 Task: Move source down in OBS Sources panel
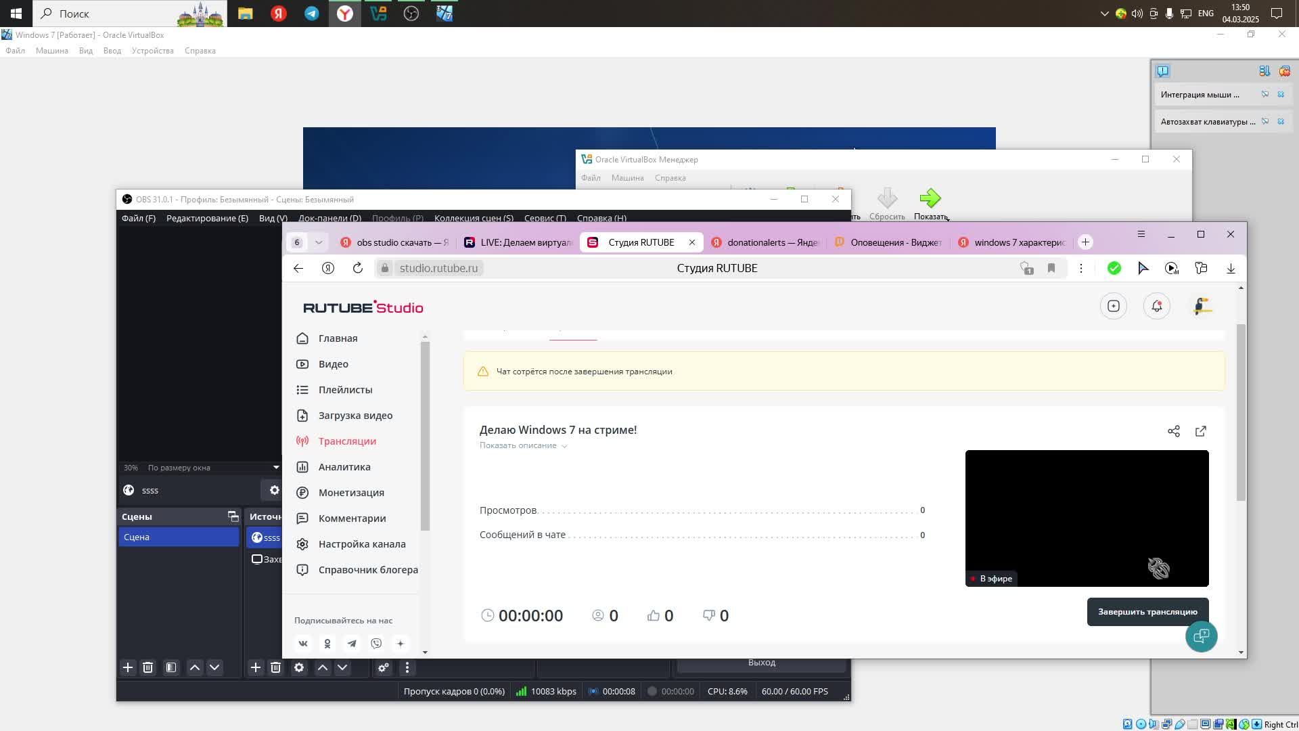click(x=342, y=667)
